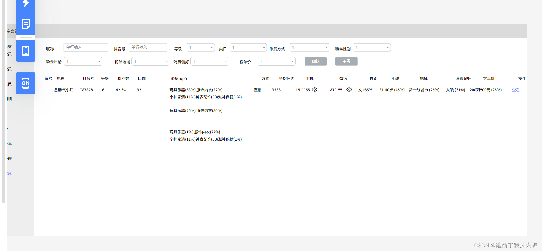Image resolution: width=542 pixels, height=251 pixels.
Task: Click the text 玩具乐器(20%) 服饰内衣(80%)
Action: pyautogui.click(x=196, y=111)
